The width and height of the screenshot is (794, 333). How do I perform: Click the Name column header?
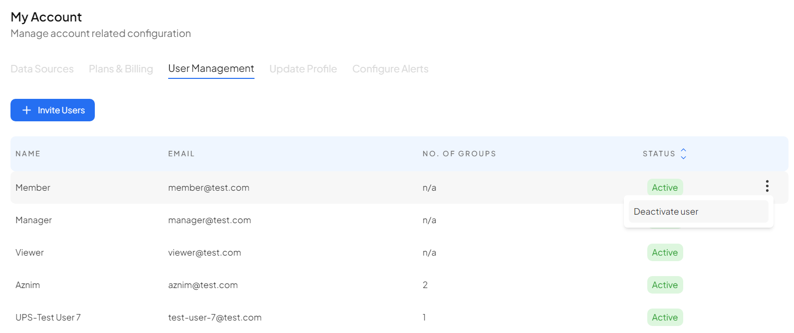coord(28,154)
